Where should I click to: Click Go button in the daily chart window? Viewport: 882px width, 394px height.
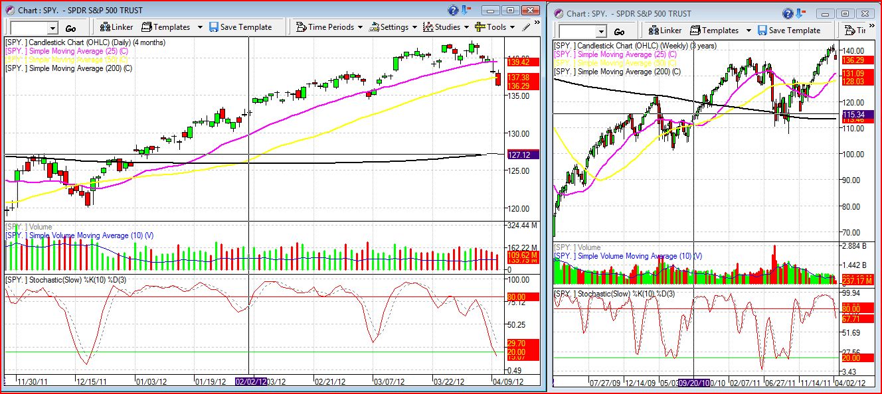click(70, 28)
